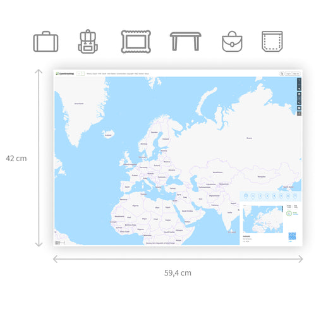Open the History menu item
The height and width of the screenshot is (316, 316).
(x=89, y=74)
